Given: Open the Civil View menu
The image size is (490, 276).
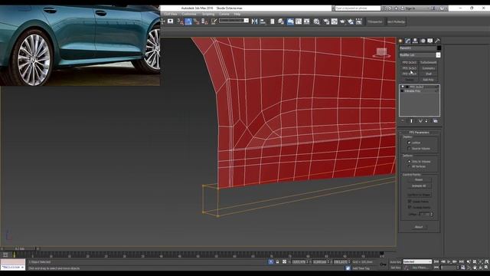Looking at the screenshot, I should 171,14.
